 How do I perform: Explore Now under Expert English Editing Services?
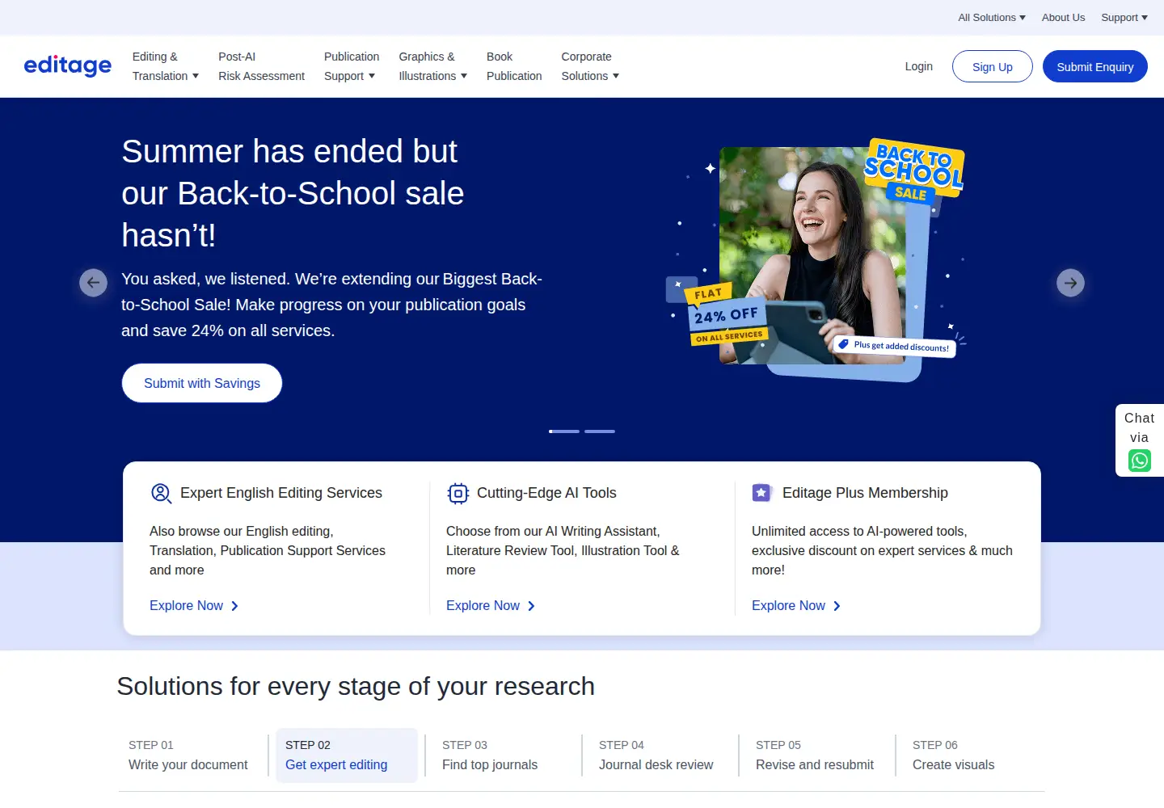194,606
